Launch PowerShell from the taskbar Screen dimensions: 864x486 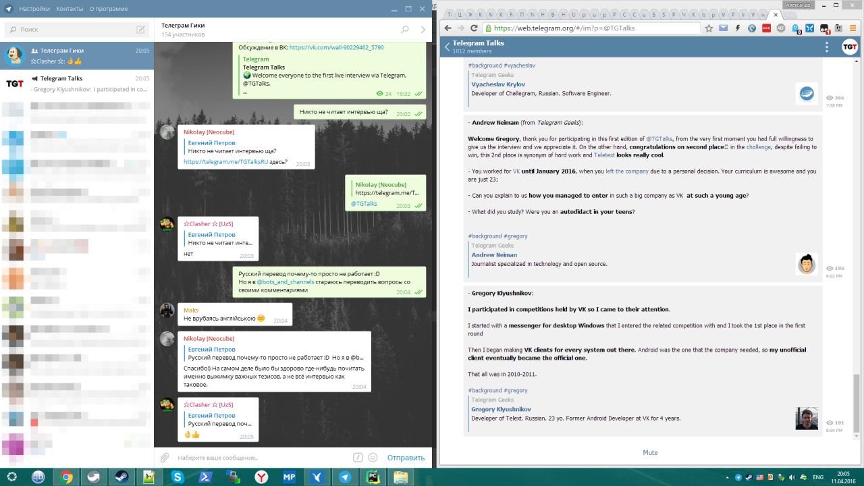[205, 477]
